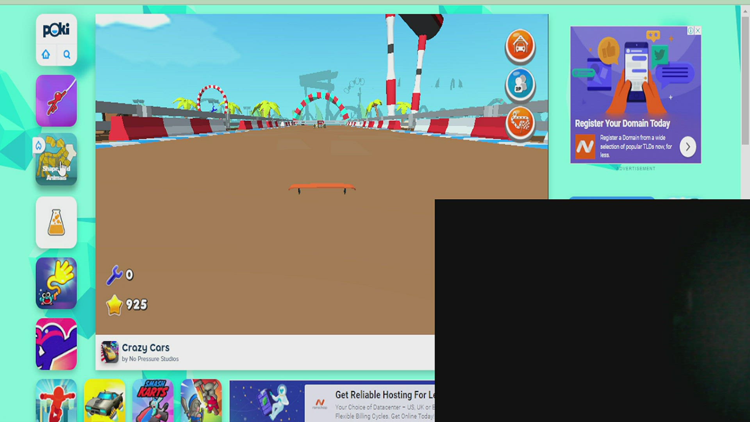
Task: Click the star score icon
Action: click(x=114, y=305)
